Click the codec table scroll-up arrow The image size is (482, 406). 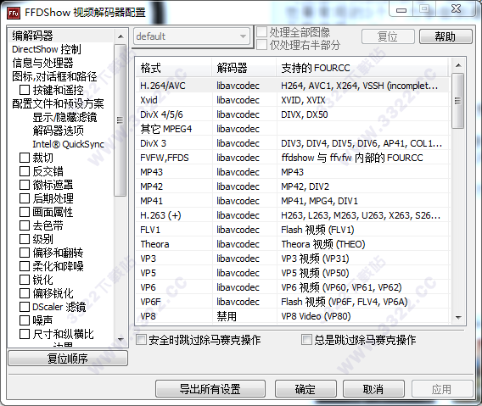458,65
